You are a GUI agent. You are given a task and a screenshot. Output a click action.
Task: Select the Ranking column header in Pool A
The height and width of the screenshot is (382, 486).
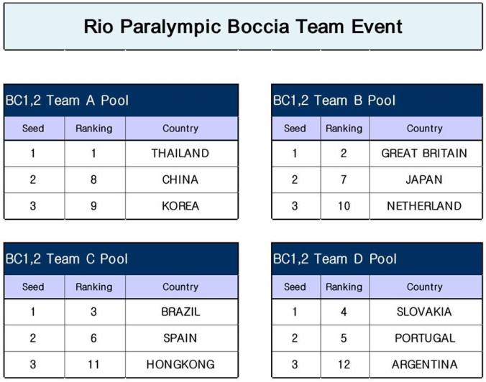tap(94, 129)
